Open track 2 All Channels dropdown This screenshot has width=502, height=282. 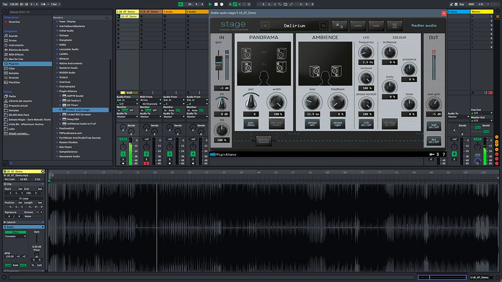point(151,104)
